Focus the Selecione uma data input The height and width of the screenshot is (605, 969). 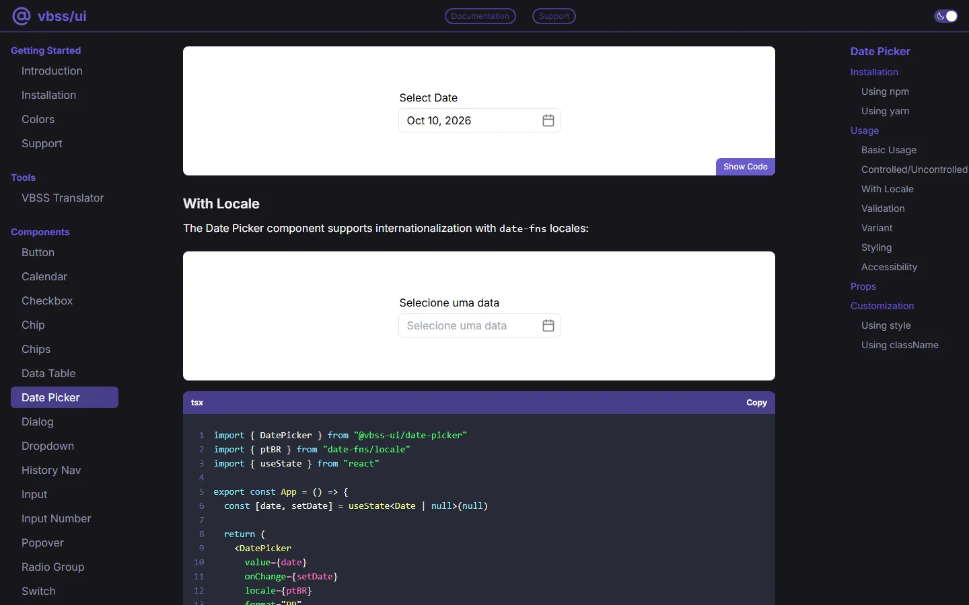(479, 325)
